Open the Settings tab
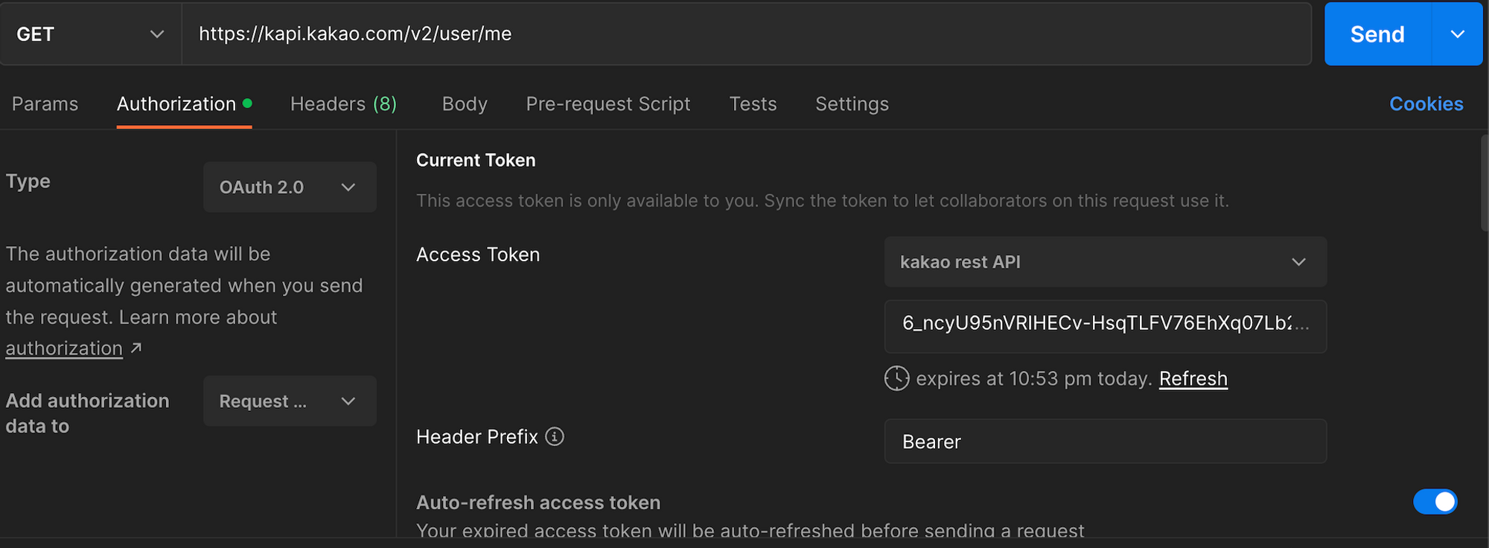The height and width of the screenshot is (548, 1489). [852, 104]
